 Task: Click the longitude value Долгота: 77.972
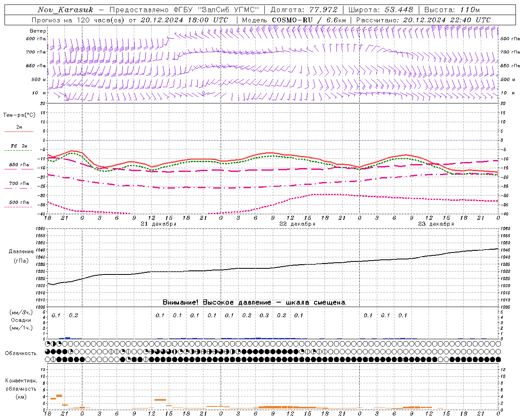tap(304, 10)
